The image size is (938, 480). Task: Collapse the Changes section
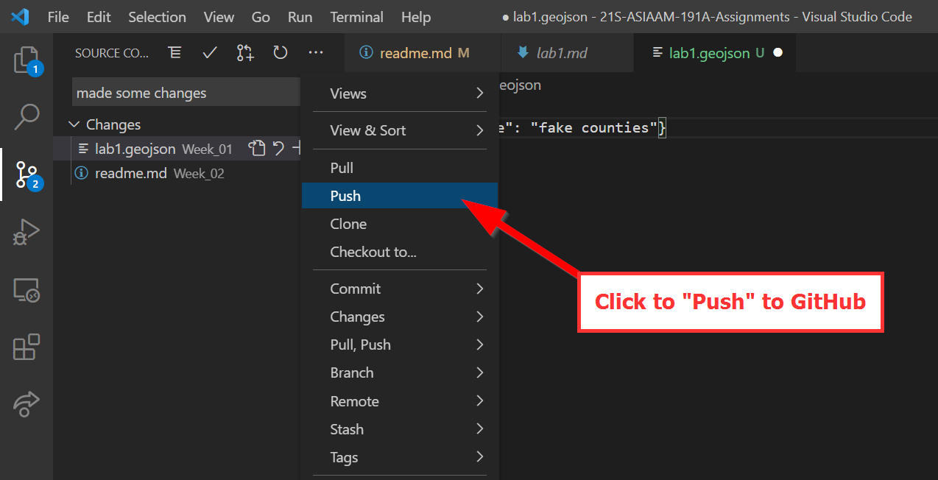(x=74, y=124)
